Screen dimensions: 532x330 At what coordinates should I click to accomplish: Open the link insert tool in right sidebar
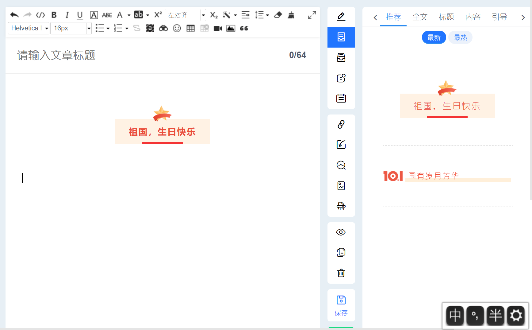pos(341,124)
